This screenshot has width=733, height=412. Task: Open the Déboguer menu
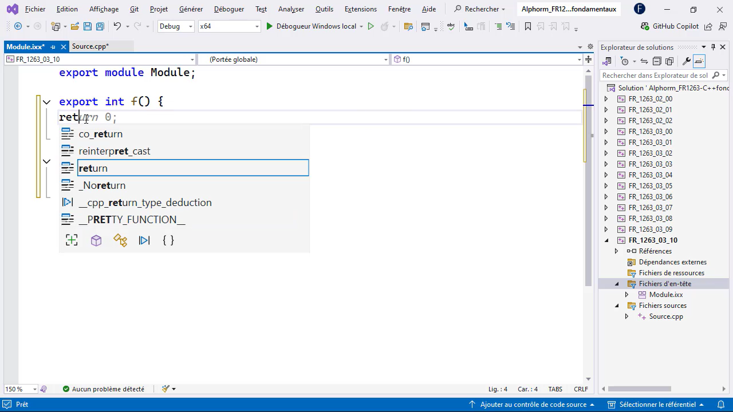pos(228,9)
